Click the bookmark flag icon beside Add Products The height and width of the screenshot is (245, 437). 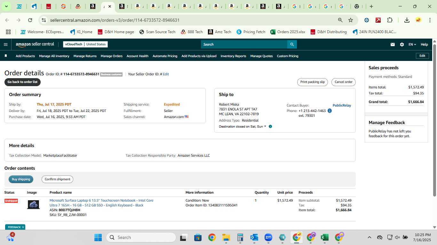pos(6,56)
